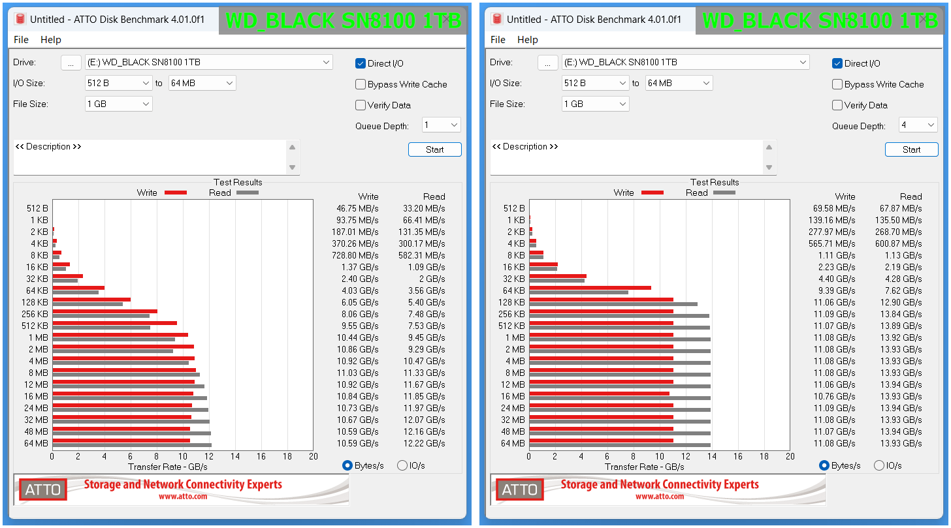
Task: Click description scrollbar down arrow in right window
Action: coord(769,168)
